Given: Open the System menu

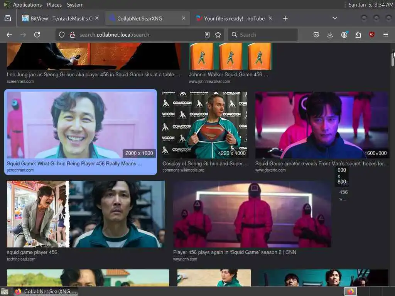Looking at the screenshot, I should point(75,5).
